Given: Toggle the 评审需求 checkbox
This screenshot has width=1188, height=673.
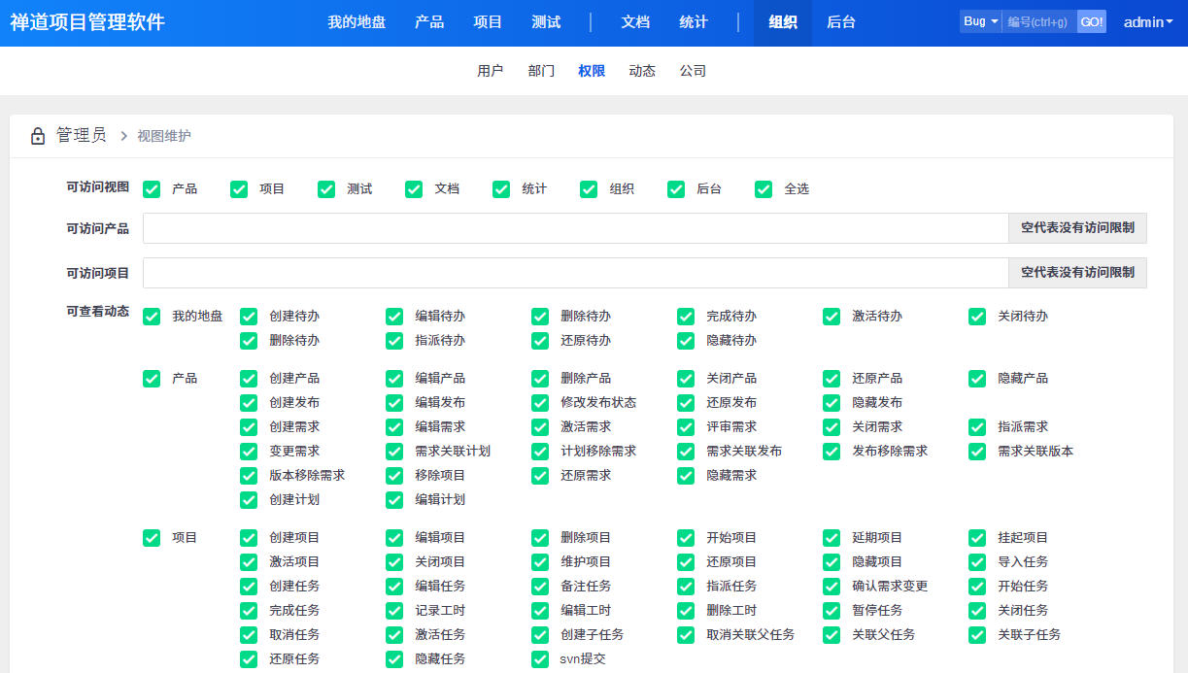Looking at the screenshot, I should [686, 427].
